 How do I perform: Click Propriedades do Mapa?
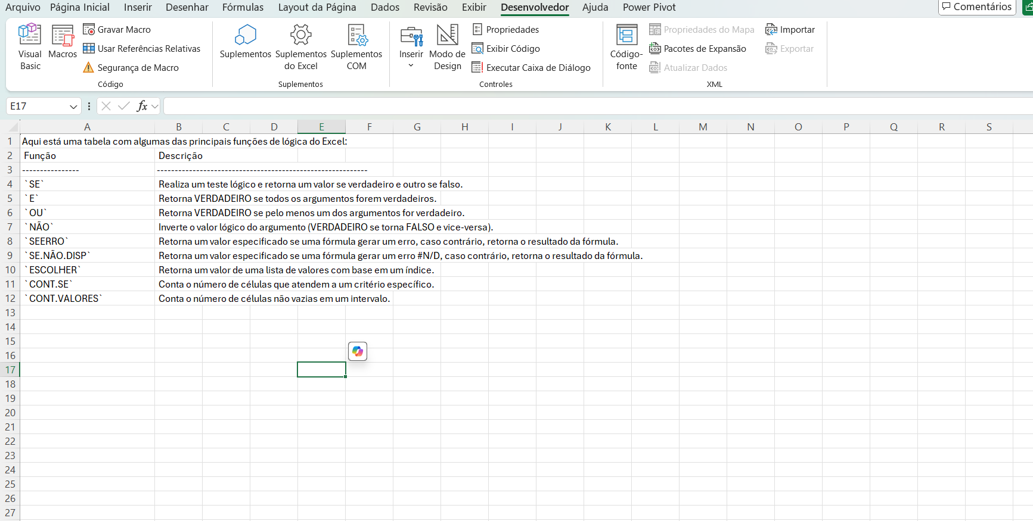pyautogui.click(x=702, y=30)
